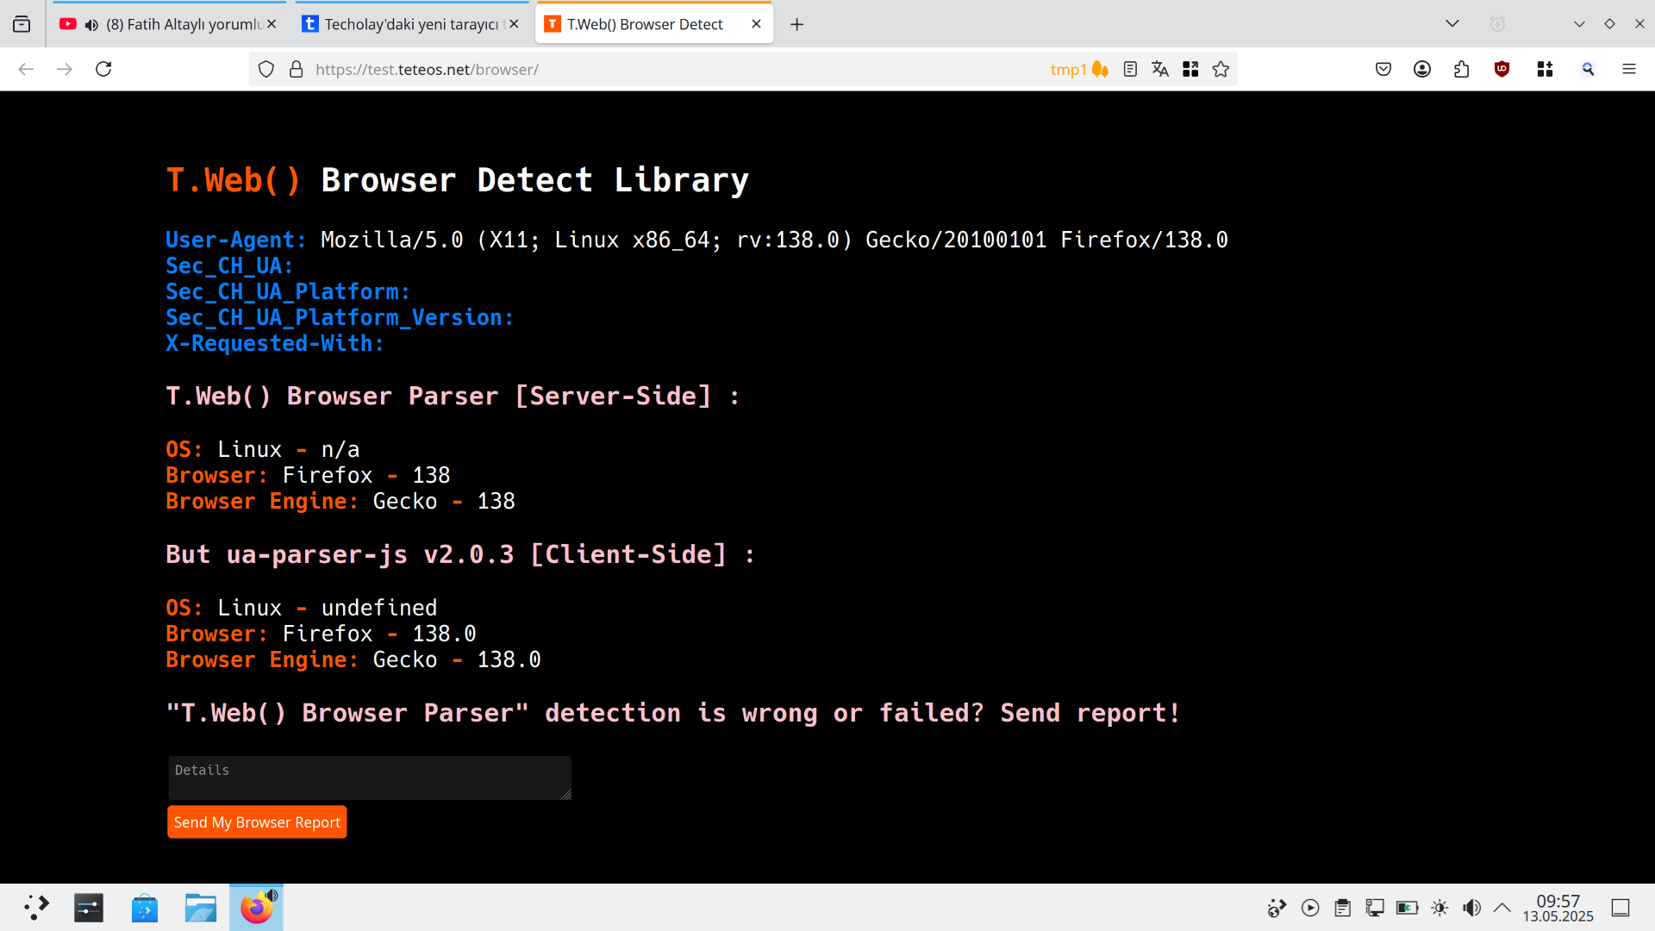Bookmark this page with the star
Image resolution: width=1655 pixels, height=931 pixels.
click(x=1221, y=69)
